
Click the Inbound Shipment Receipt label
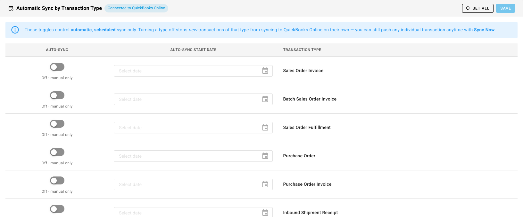(x=311, y=213)
